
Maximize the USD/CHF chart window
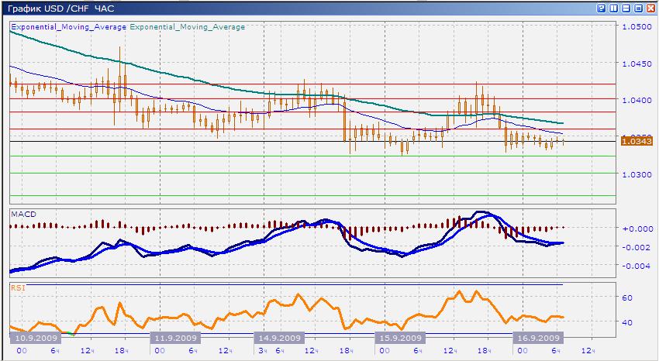pos(637,8)
